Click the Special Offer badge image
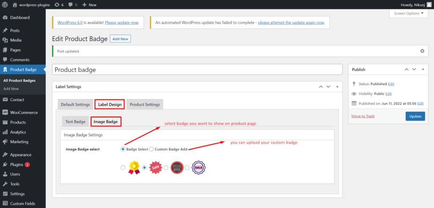Viewport: 434px width, 208px height. point(177,168)
